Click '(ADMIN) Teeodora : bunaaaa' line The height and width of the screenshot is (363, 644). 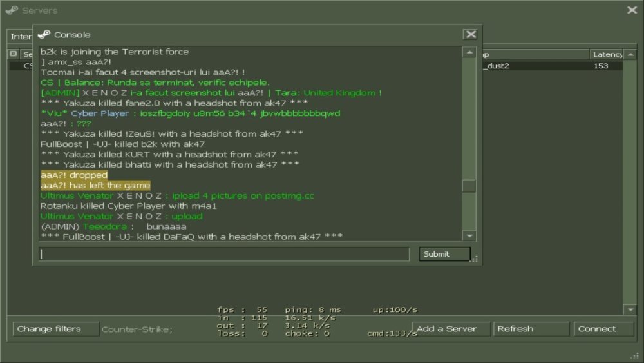tap(113, 226)
